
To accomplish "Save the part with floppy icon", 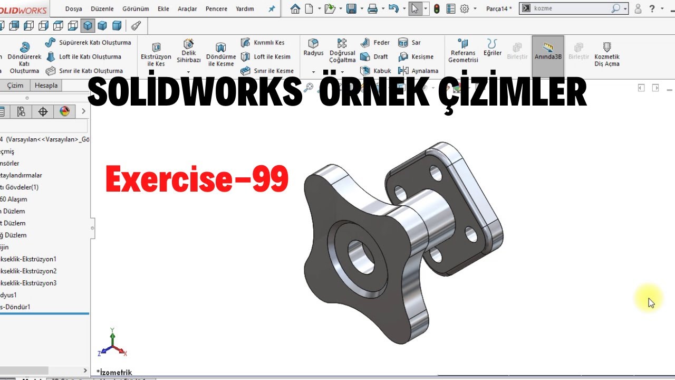I will 351,9.
